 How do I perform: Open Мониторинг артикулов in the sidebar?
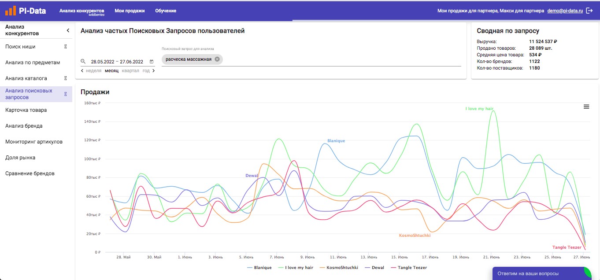point(36,142)
